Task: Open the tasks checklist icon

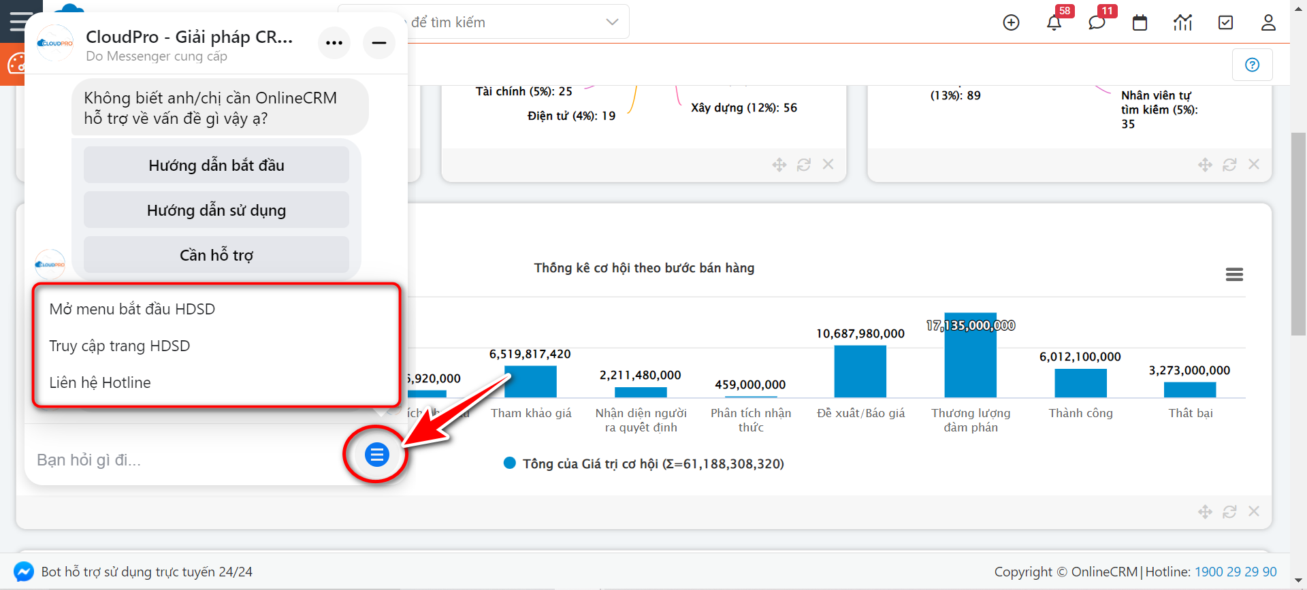Action: pyautogui.click(x=1225, y=22)
